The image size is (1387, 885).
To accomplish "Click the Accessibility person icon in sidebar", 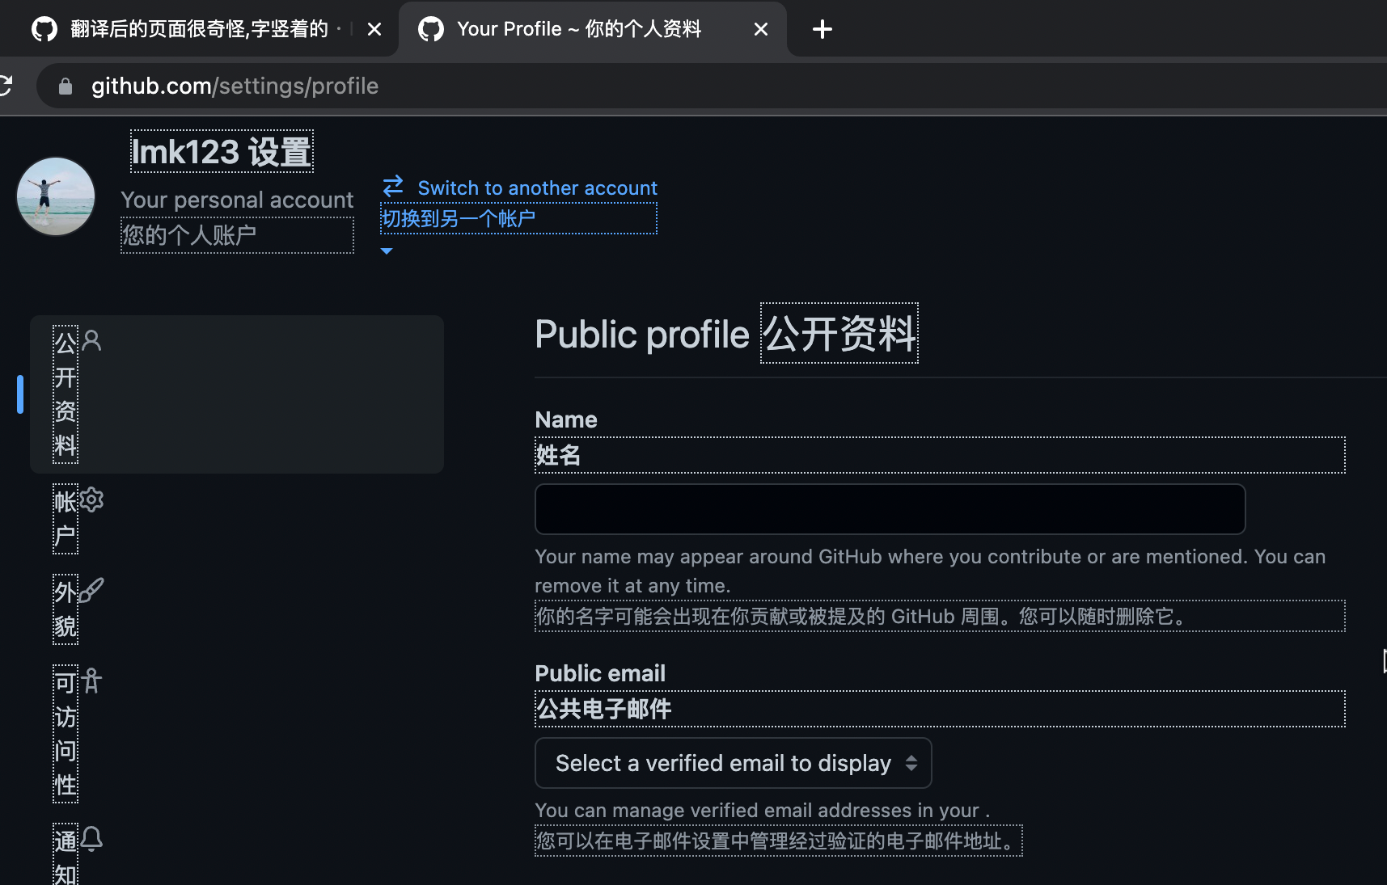I will [x=91, y=681].
